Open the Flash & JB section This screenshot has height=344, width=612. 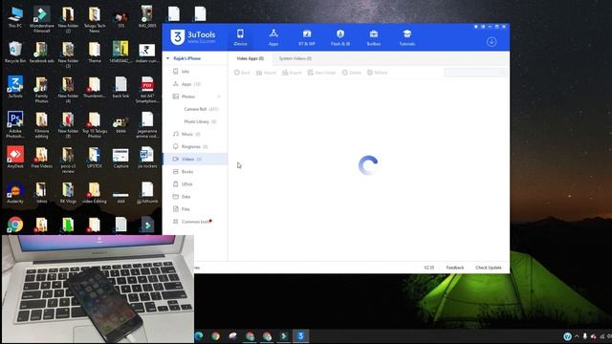(340, 38)
